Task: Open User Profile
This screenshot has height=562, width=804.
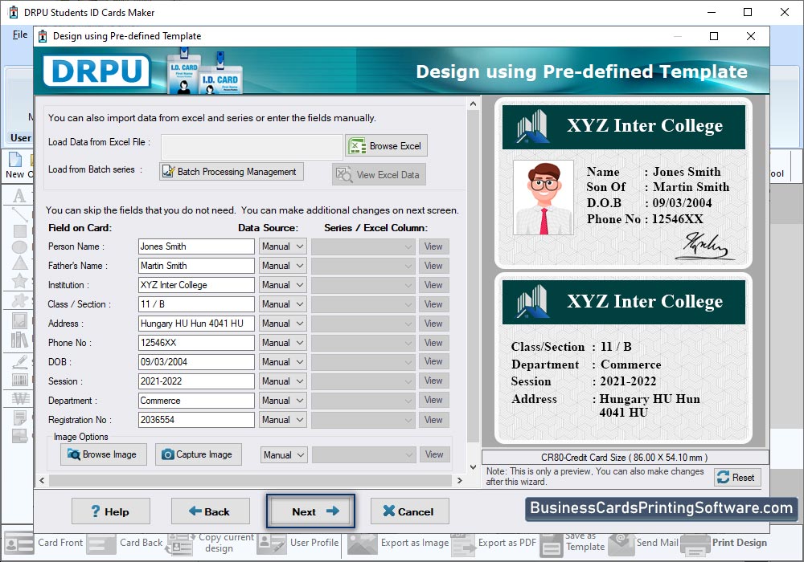Action: (x=299, y=543)
